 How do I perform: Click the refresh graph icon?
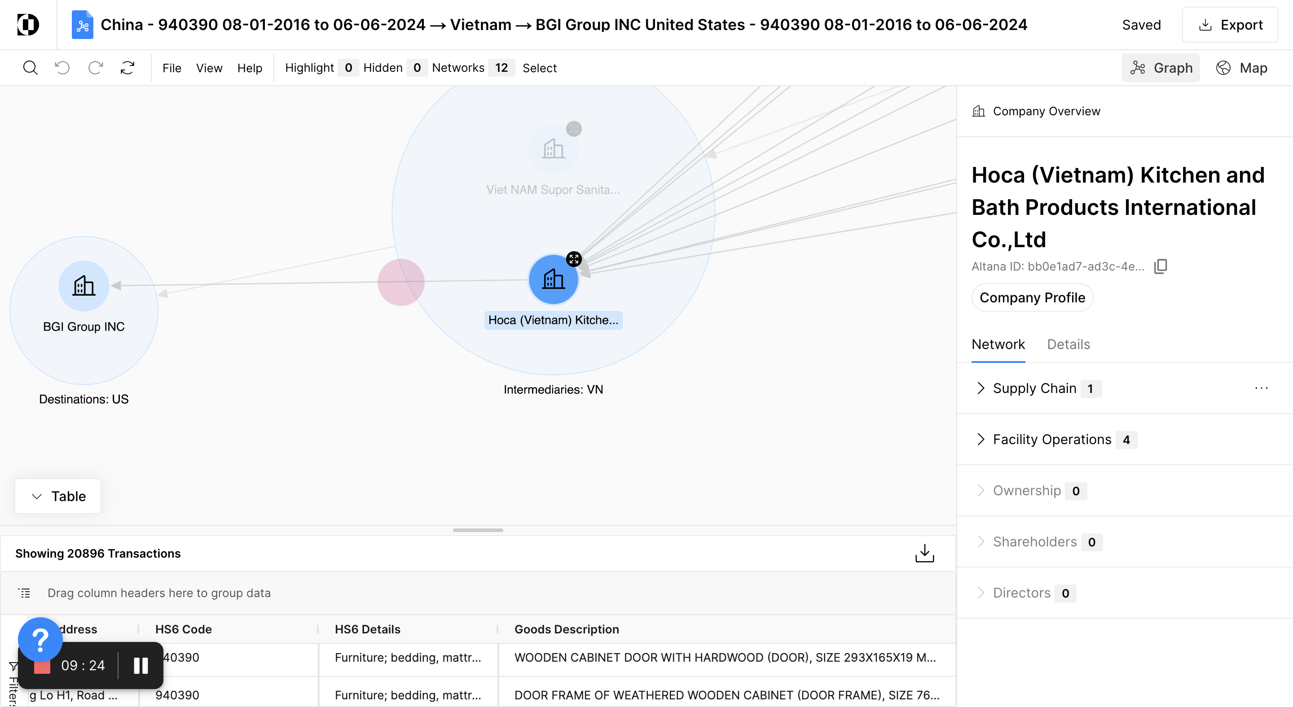click(128, 68)
